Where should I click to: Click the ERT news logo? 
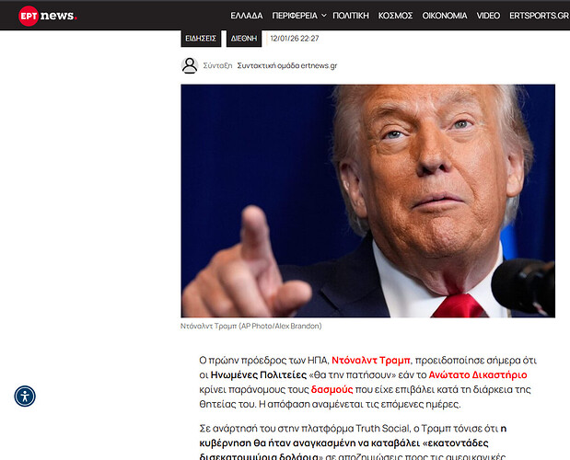pyautogui.click(x=48, y=16)
